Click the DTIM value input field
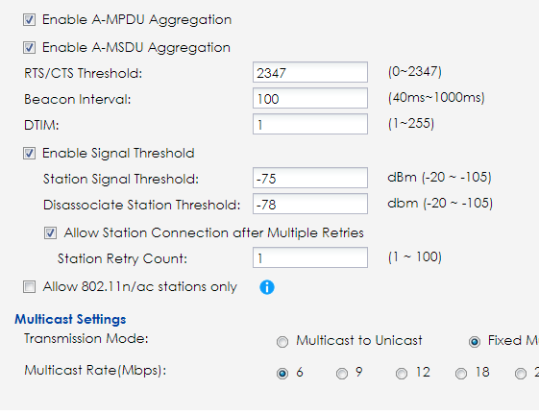539x414 pixels. (310, 124)
